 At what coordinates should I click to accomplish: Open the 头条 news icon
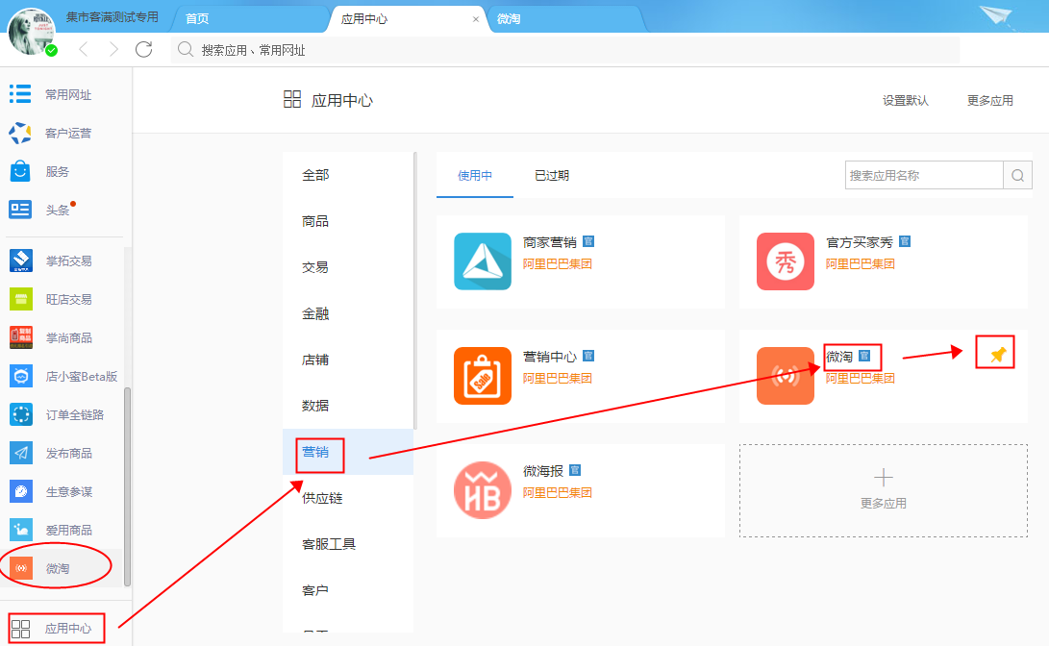coord(20,210)
